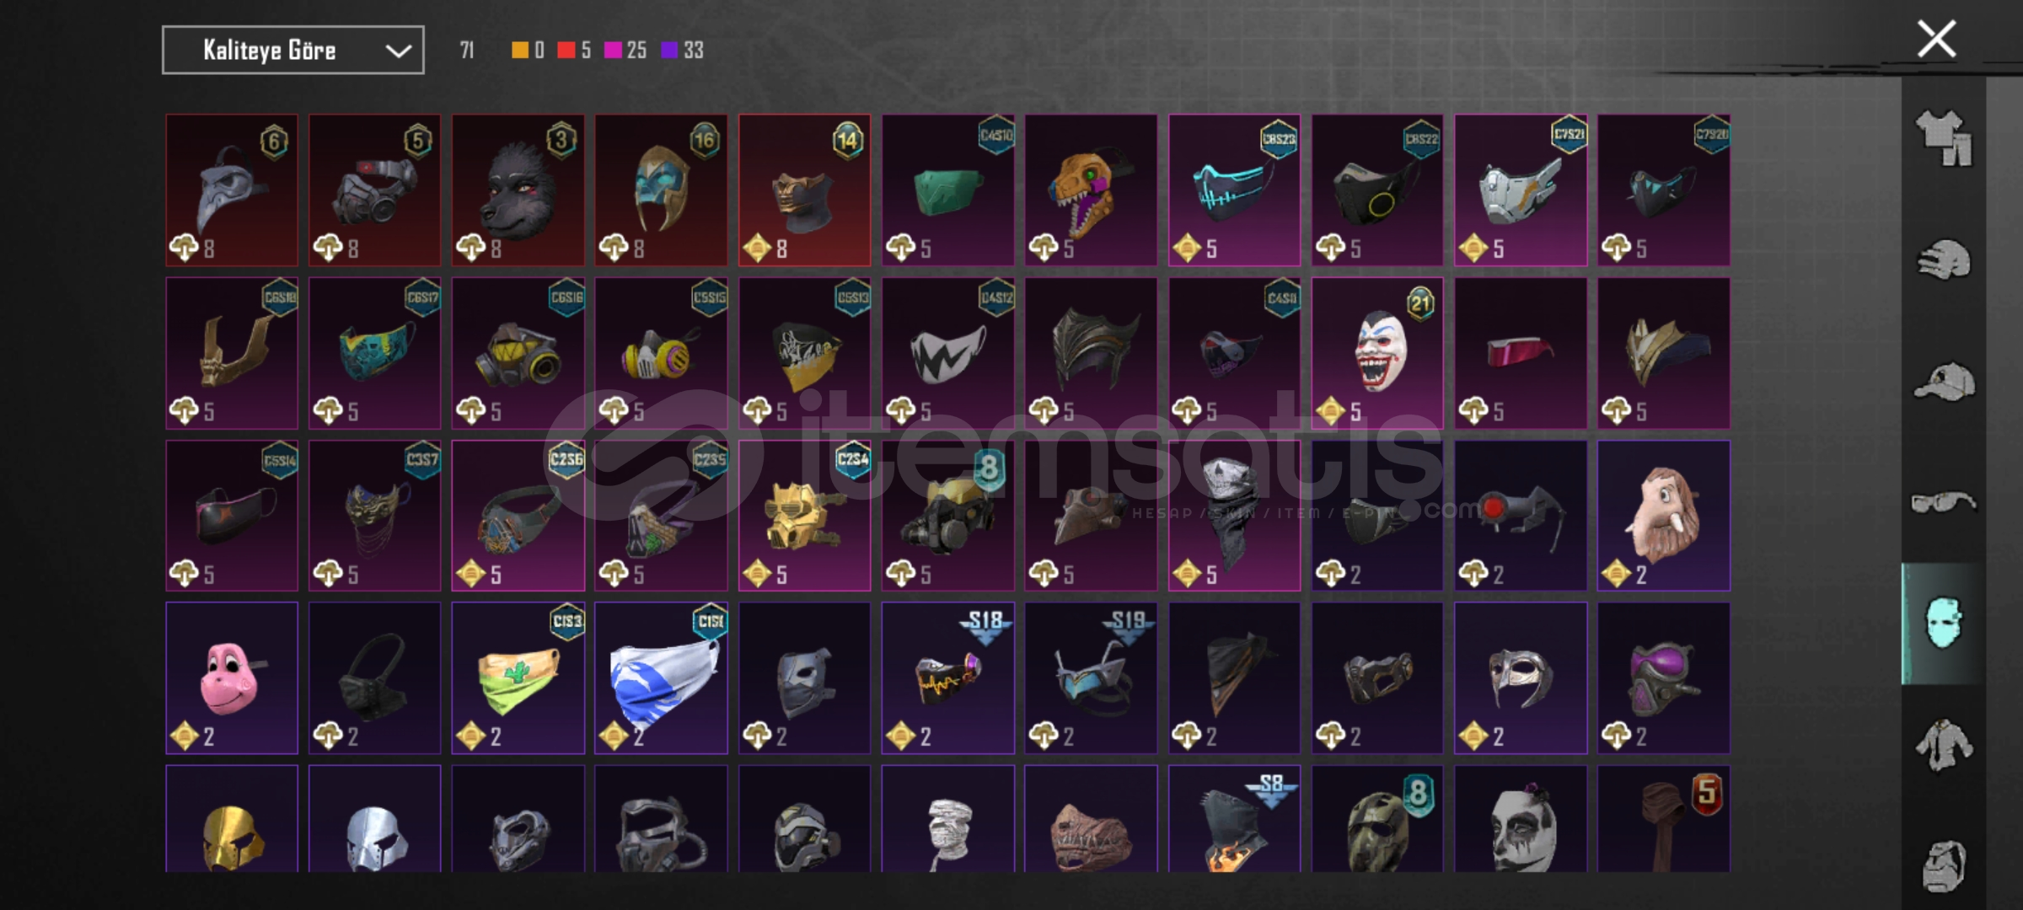Select the pink dinosaur mask

[x=232, y=677]
